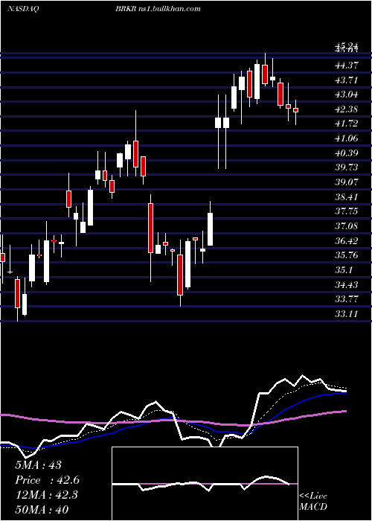The height and width of the screenshot is (521, 372).
Task: Click the 38.41 price axis label
Action: (347, 196)
